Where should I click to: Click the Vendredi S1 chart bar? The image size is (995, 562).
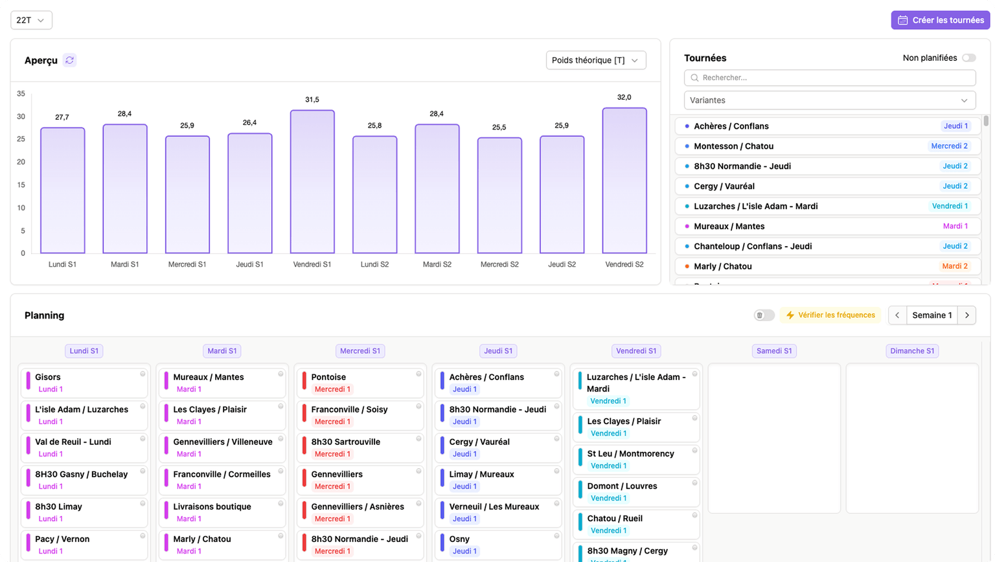(x=312, y=181)
